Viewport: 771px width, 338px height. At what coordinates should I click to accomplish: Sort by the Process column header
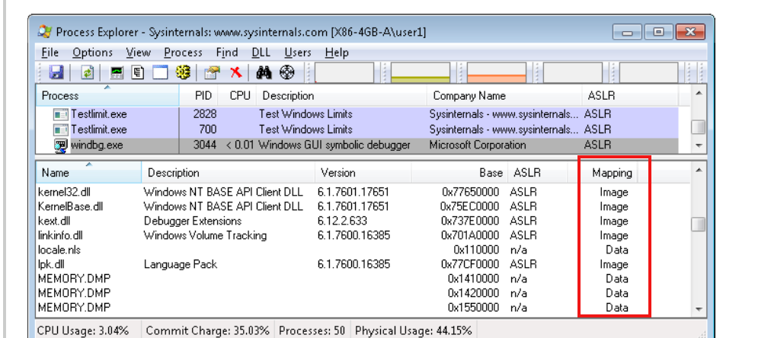coord(107,95)
